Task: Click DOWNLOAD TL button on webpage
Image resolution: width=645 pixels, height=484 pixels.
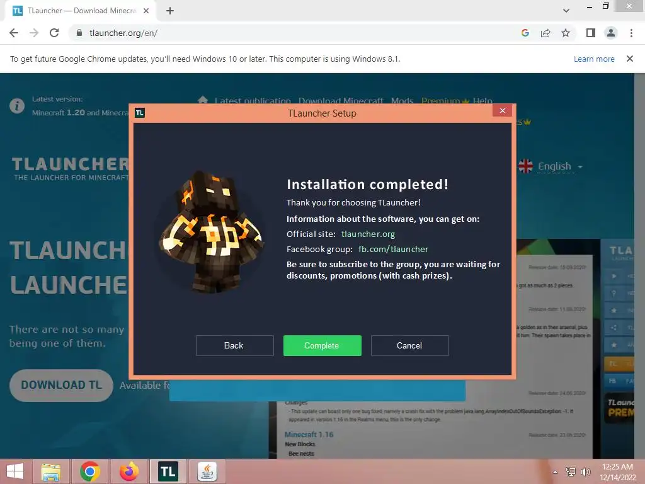Action: pos(61,385)
